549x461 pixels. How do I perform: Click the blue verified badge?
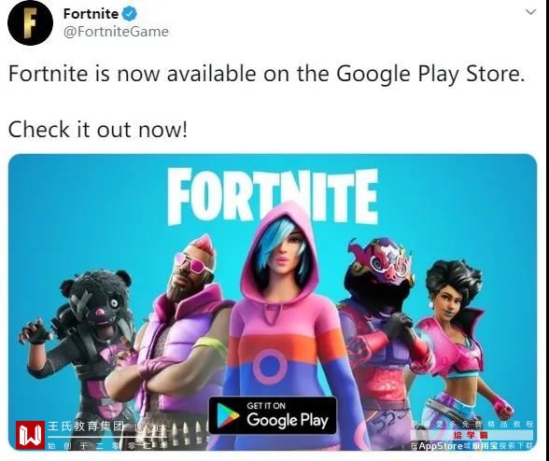(x=129, y=14)
